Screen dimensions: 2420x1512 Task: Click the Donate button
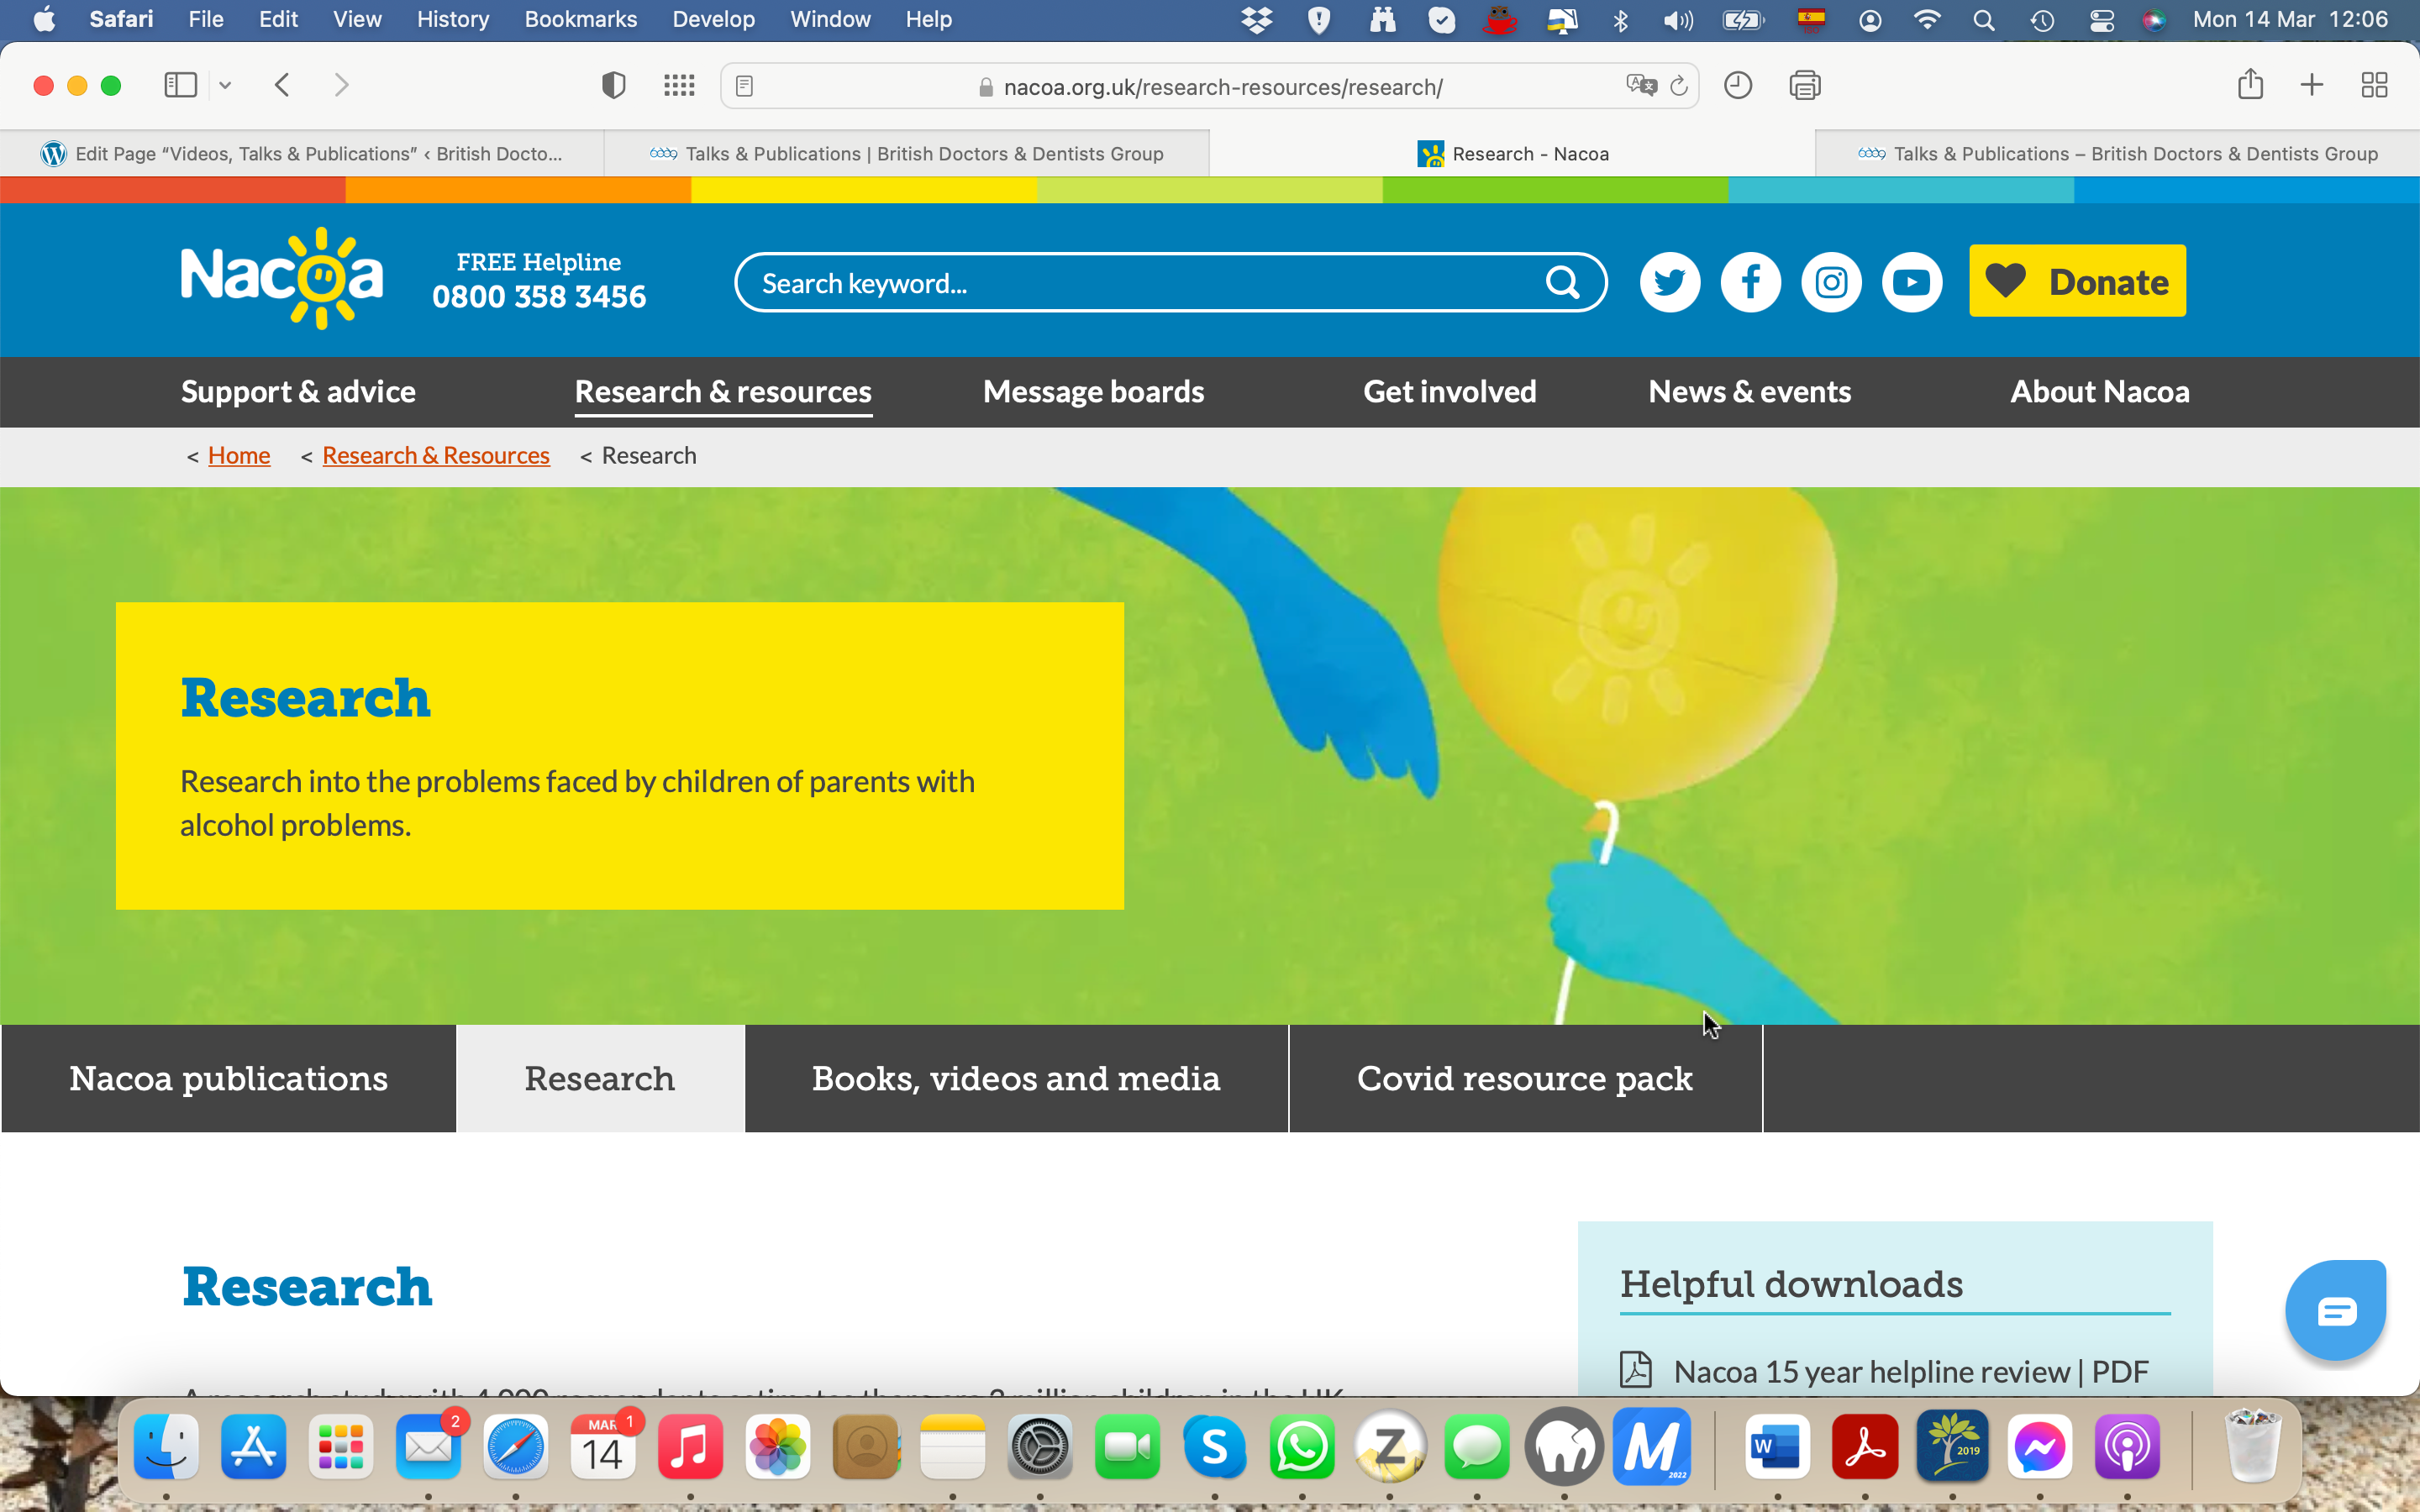[x=2077, y=281]
